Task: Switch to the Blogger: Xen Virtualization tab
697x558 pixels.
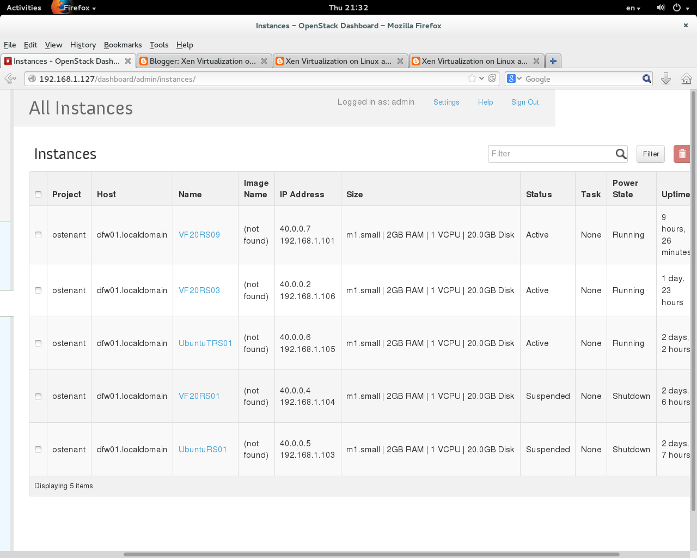Action: pyautogui.click(x=204, y=61)
